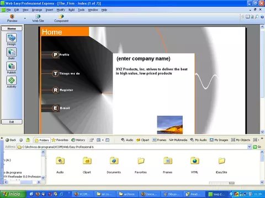Toggle the Folders pane button

pyautogui.click(x=42, y=140)
